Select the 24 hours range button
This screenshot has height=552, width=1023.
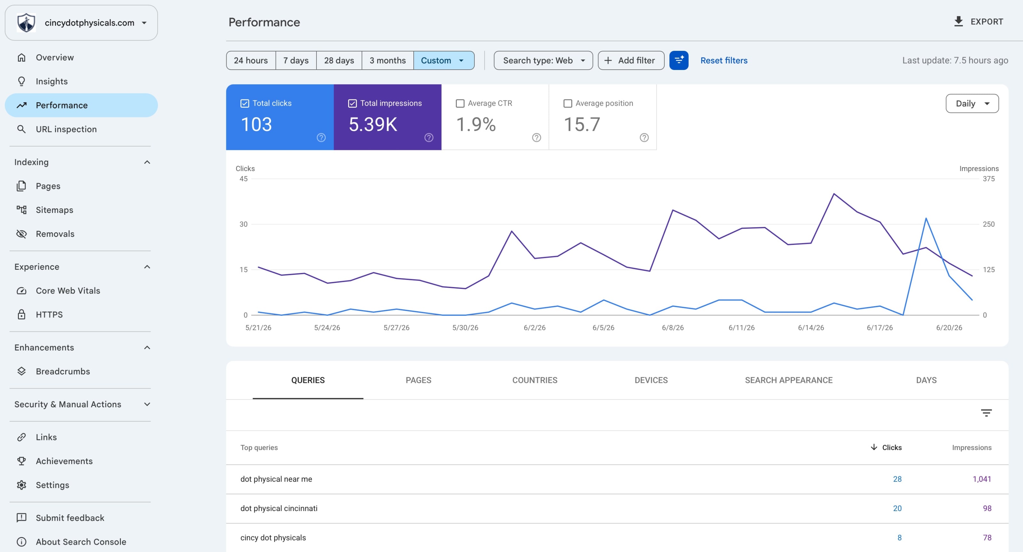(x=251, y=60)
